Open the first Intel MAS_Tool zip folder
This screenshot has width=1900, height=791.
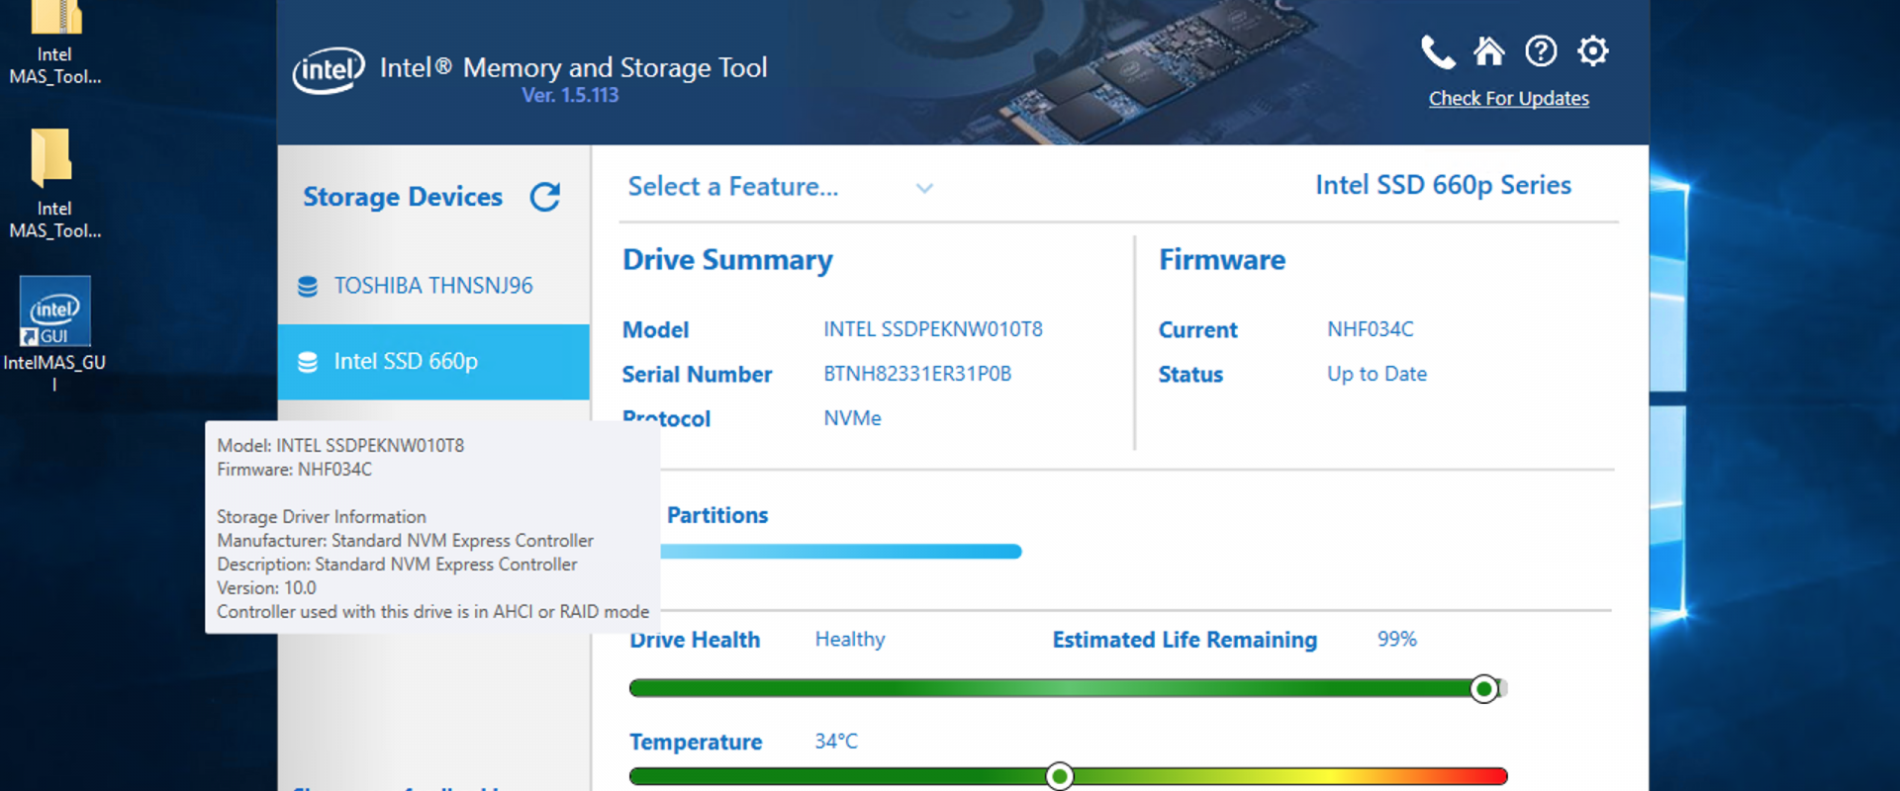(54, 43)
